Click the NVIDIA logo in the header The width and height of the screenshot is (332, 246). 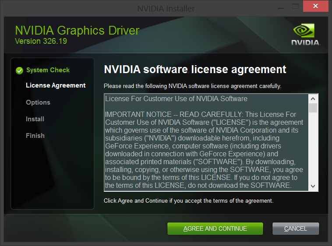tap(305, 34)
